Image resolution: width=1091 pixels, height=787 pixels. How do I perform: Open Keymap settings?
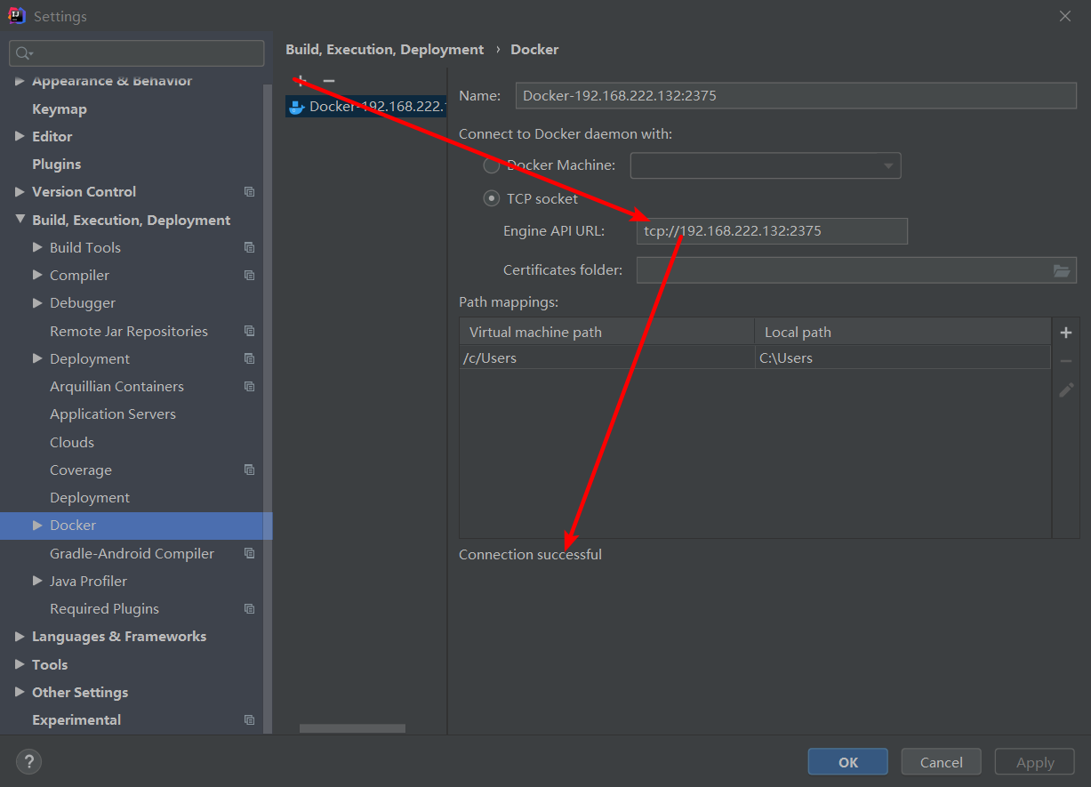(x=60, y=108)
